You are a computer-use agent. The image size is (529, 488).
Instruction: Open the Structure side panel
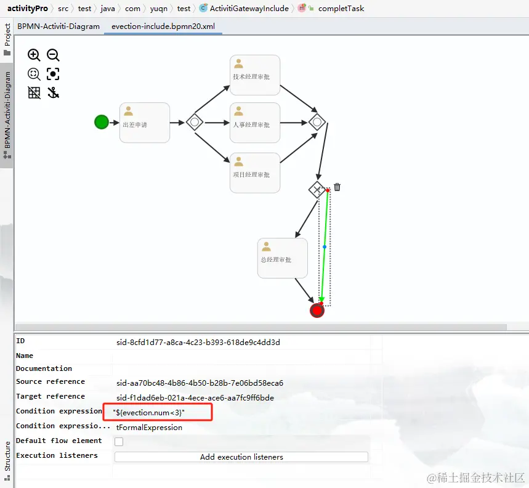point(7,461)
